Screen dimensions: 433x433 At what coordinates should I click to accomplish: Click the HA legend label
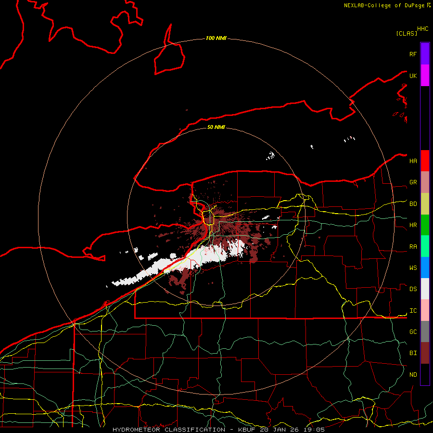(x=413, y=161)
